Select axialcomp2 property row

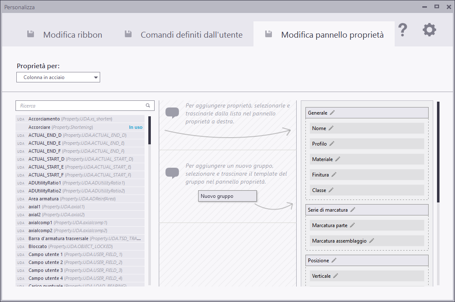click(x=80, y=230)
